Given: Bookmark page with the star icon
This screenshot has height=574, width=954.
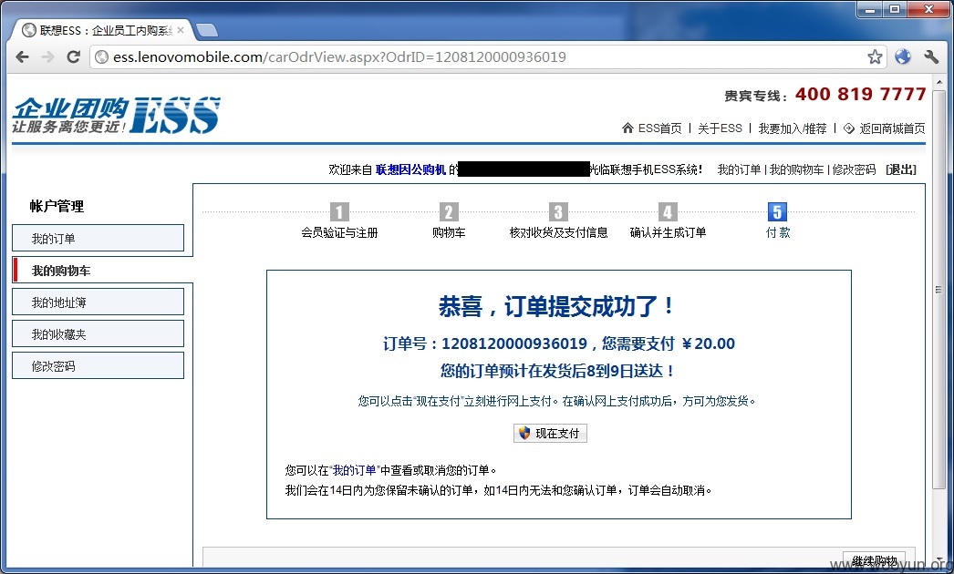Looking at the screenshot, I should (x=875, y=57).
